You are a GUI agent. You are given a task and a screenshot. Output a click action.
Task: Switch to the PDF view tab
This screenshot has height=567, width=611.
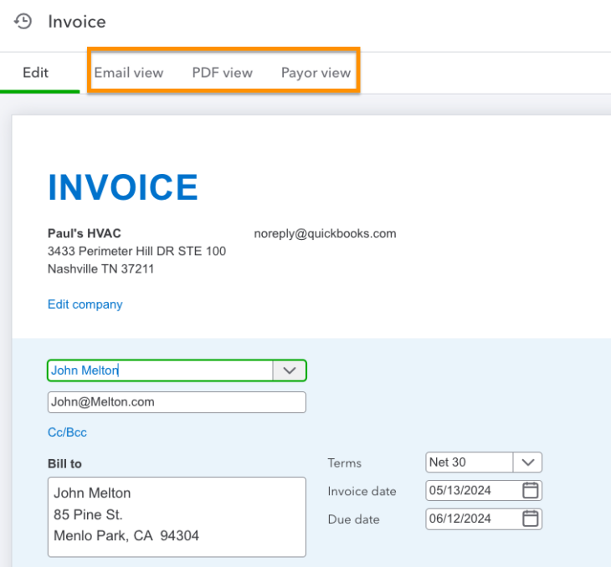coord(222,73)
